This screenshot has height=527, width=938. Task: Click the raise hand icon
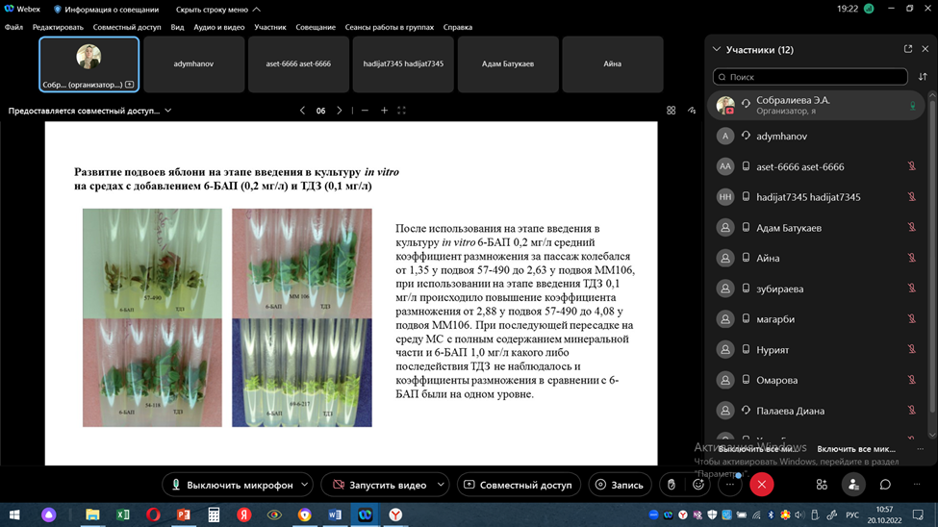[x=672, y=485]
